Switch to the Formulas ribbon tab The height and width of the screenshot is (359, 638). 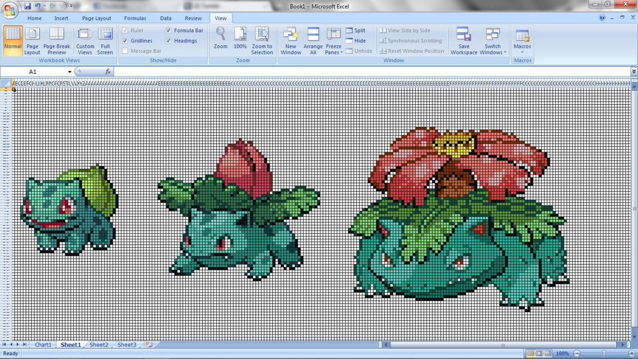(x=135, y=18)
